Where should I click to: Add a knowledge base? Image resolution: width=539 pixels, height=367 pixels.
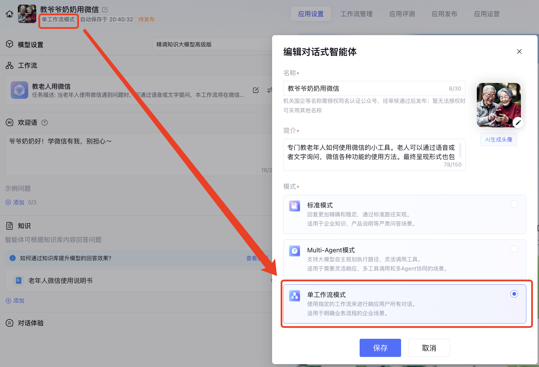click(x=15, y=301)
